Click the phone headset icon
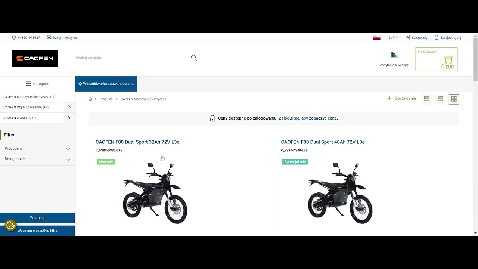The width and height of the screenshot is (478, 269). 14,37
